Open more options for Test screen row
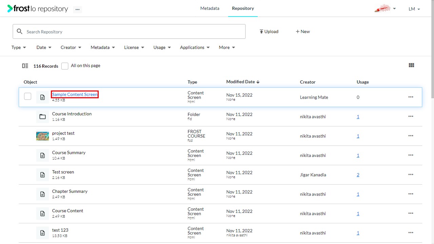This screenshot has width=434, height=244. click(x=411, y=175)
